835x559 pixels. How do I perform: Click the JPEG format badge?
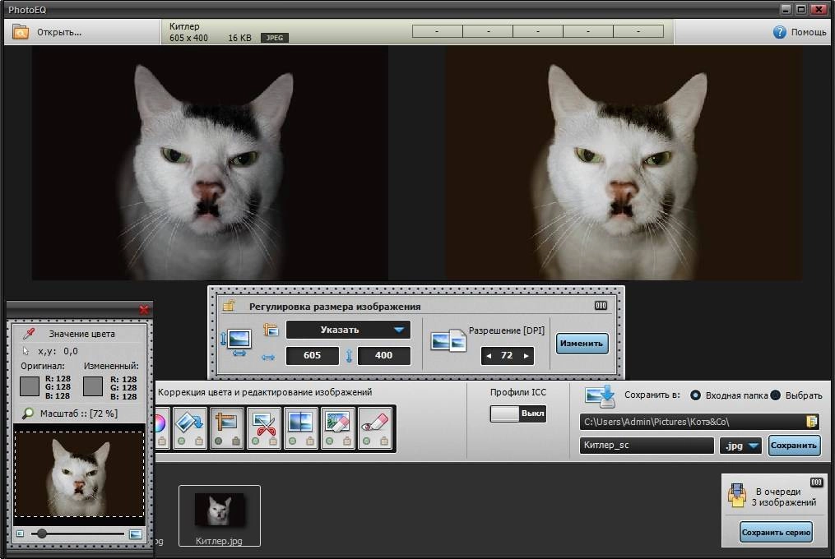pyautogui.click(x=274, y=38)
